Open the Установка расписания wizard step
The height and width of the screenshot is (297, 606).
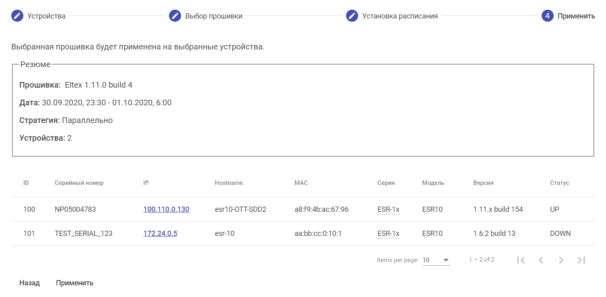(x=400, y=16)
